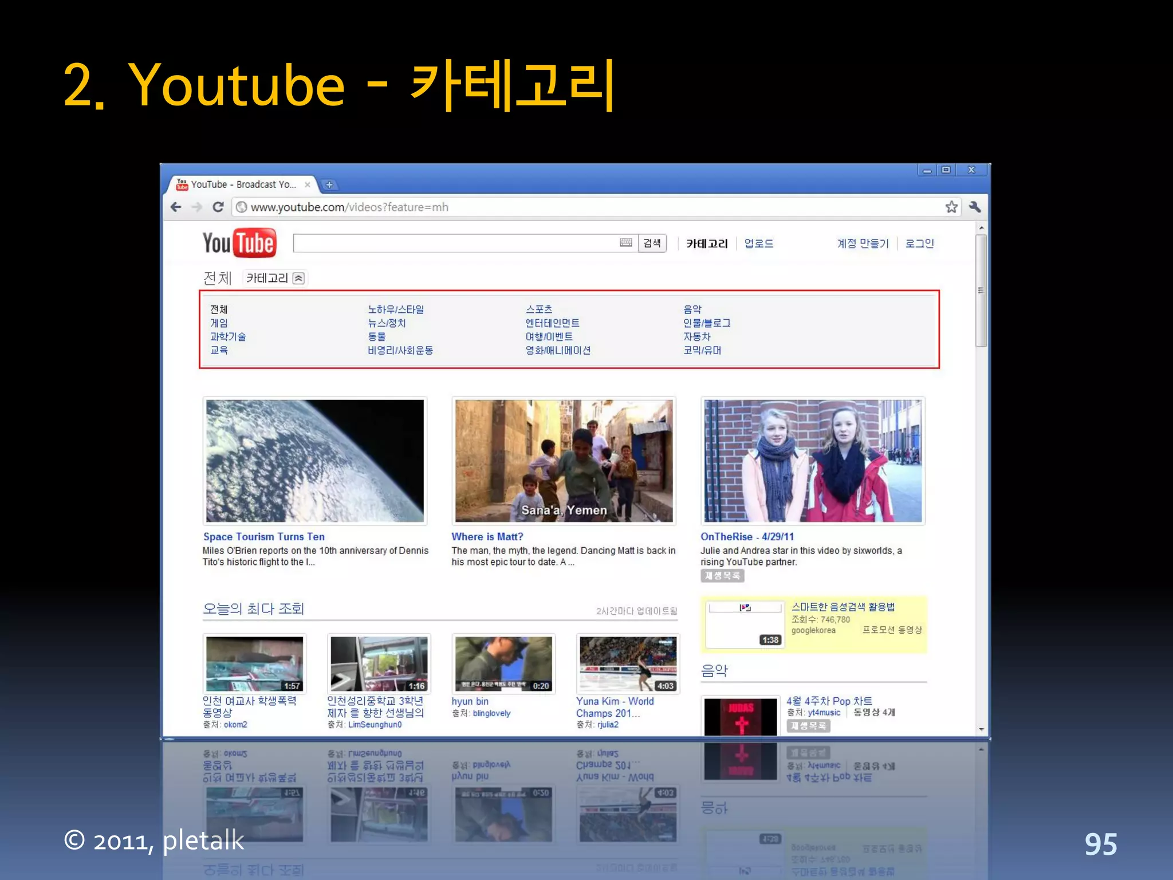This screenshot has height=880, width=1173.
Task: Select the 스포츠 category
Action: click(x=539, y=309)
